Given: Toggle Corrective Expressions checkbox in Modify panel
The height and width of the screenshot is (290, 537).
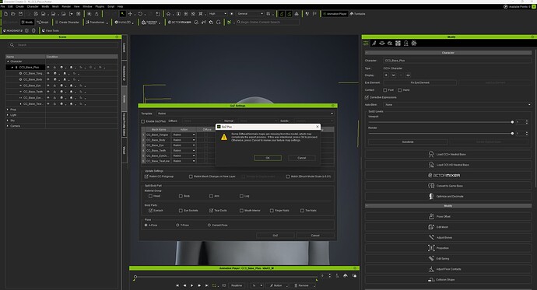Looking at the screenshot, I should coord(367,97).
